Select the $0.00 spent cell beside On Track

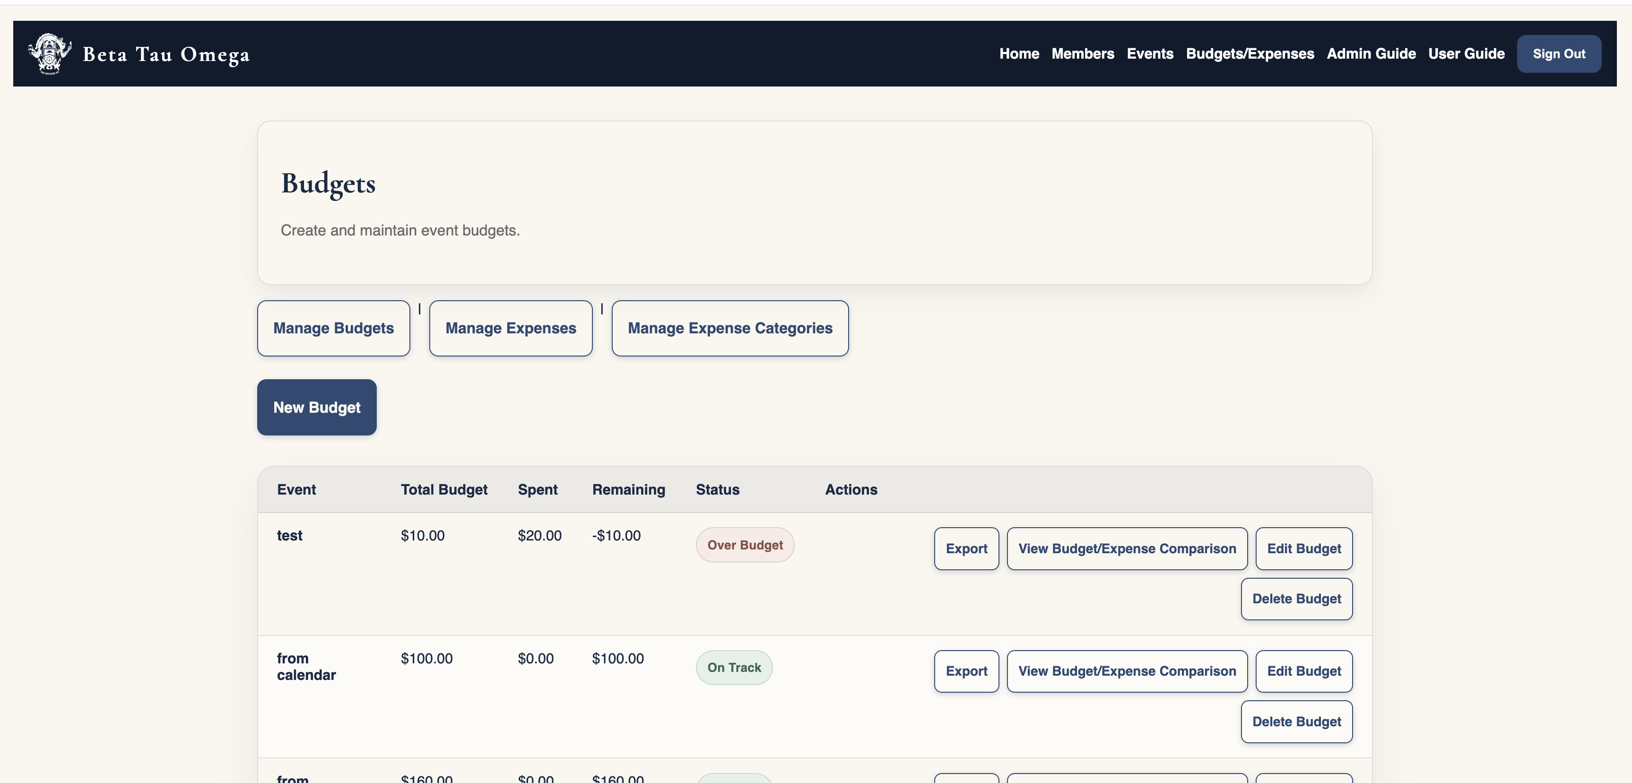(x=535, y=659)
